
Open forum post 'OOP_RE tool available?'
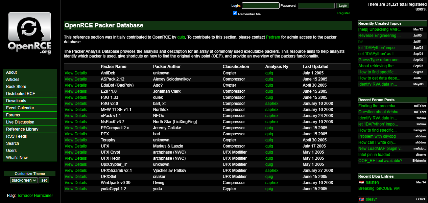point(380,161)
